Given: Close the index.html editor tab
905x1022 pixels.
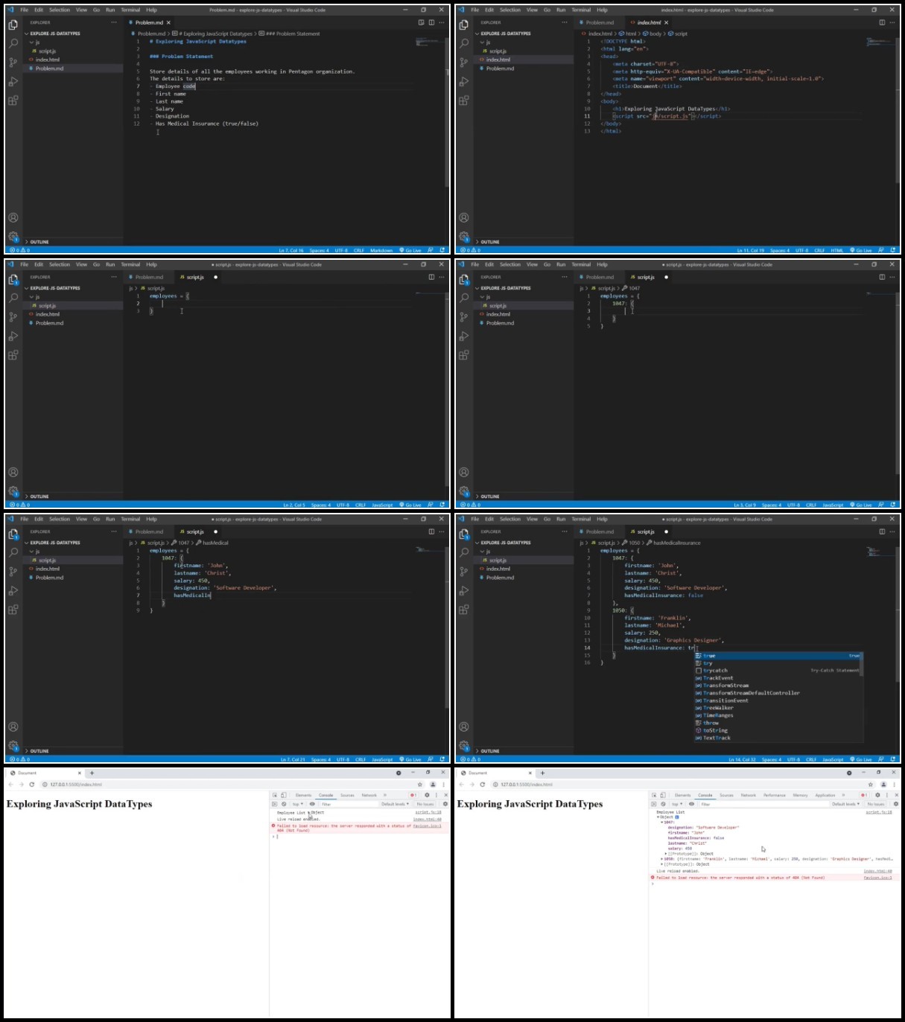Looking at the screenshot, I should coord(666,22).
